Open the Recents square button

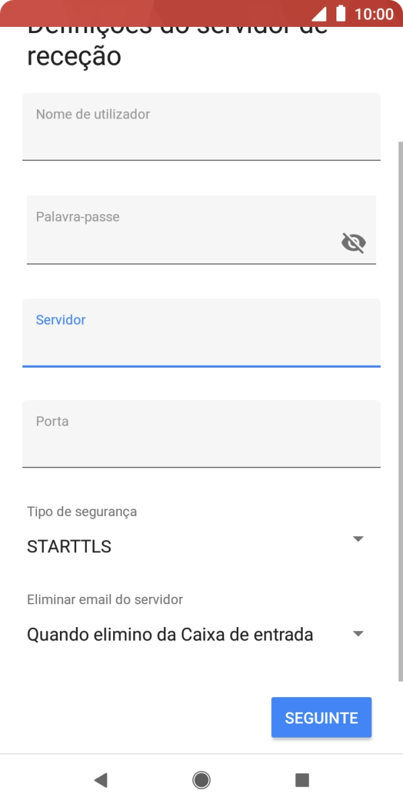tap(302, 779)
